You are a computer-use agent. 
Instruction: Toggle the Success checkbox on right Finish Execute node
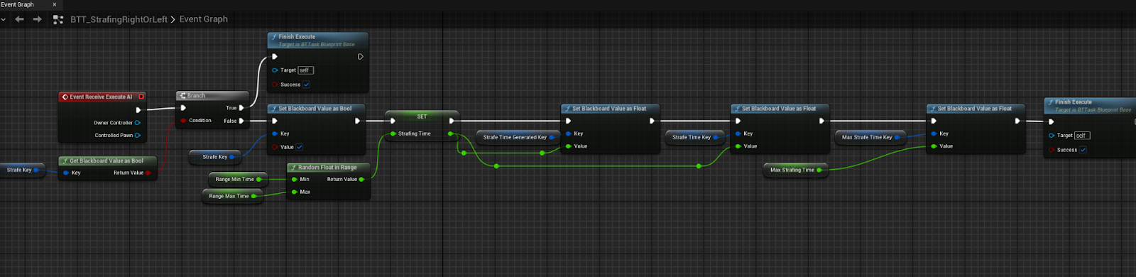coord(1083,150)
